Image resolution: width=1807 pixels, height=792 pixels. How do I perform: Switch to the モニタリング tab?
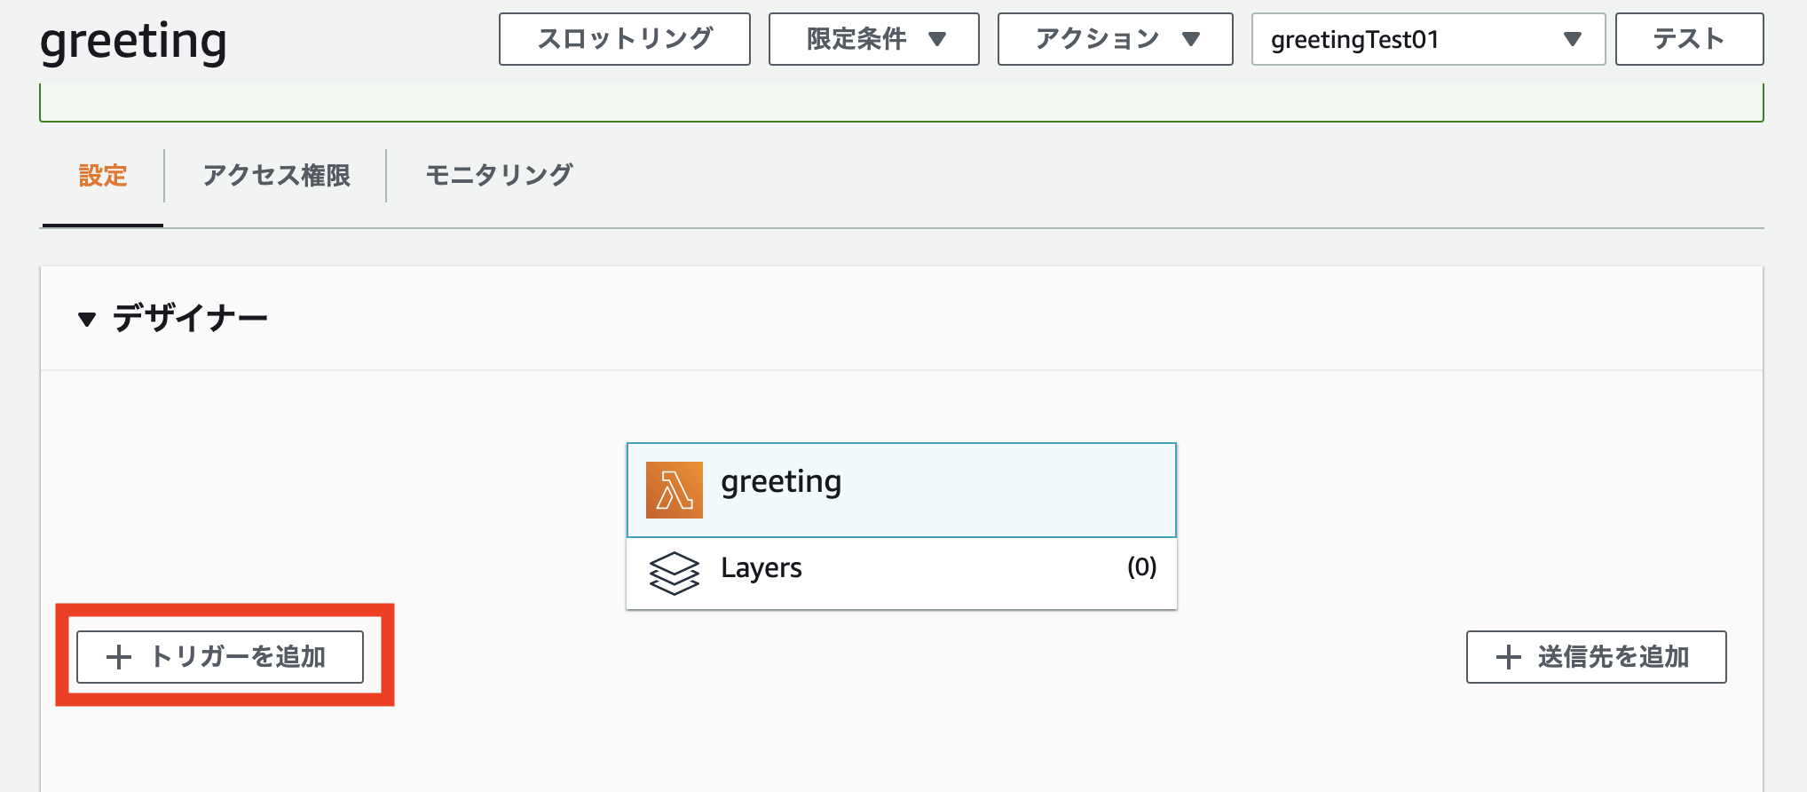(x=499, y=176)
